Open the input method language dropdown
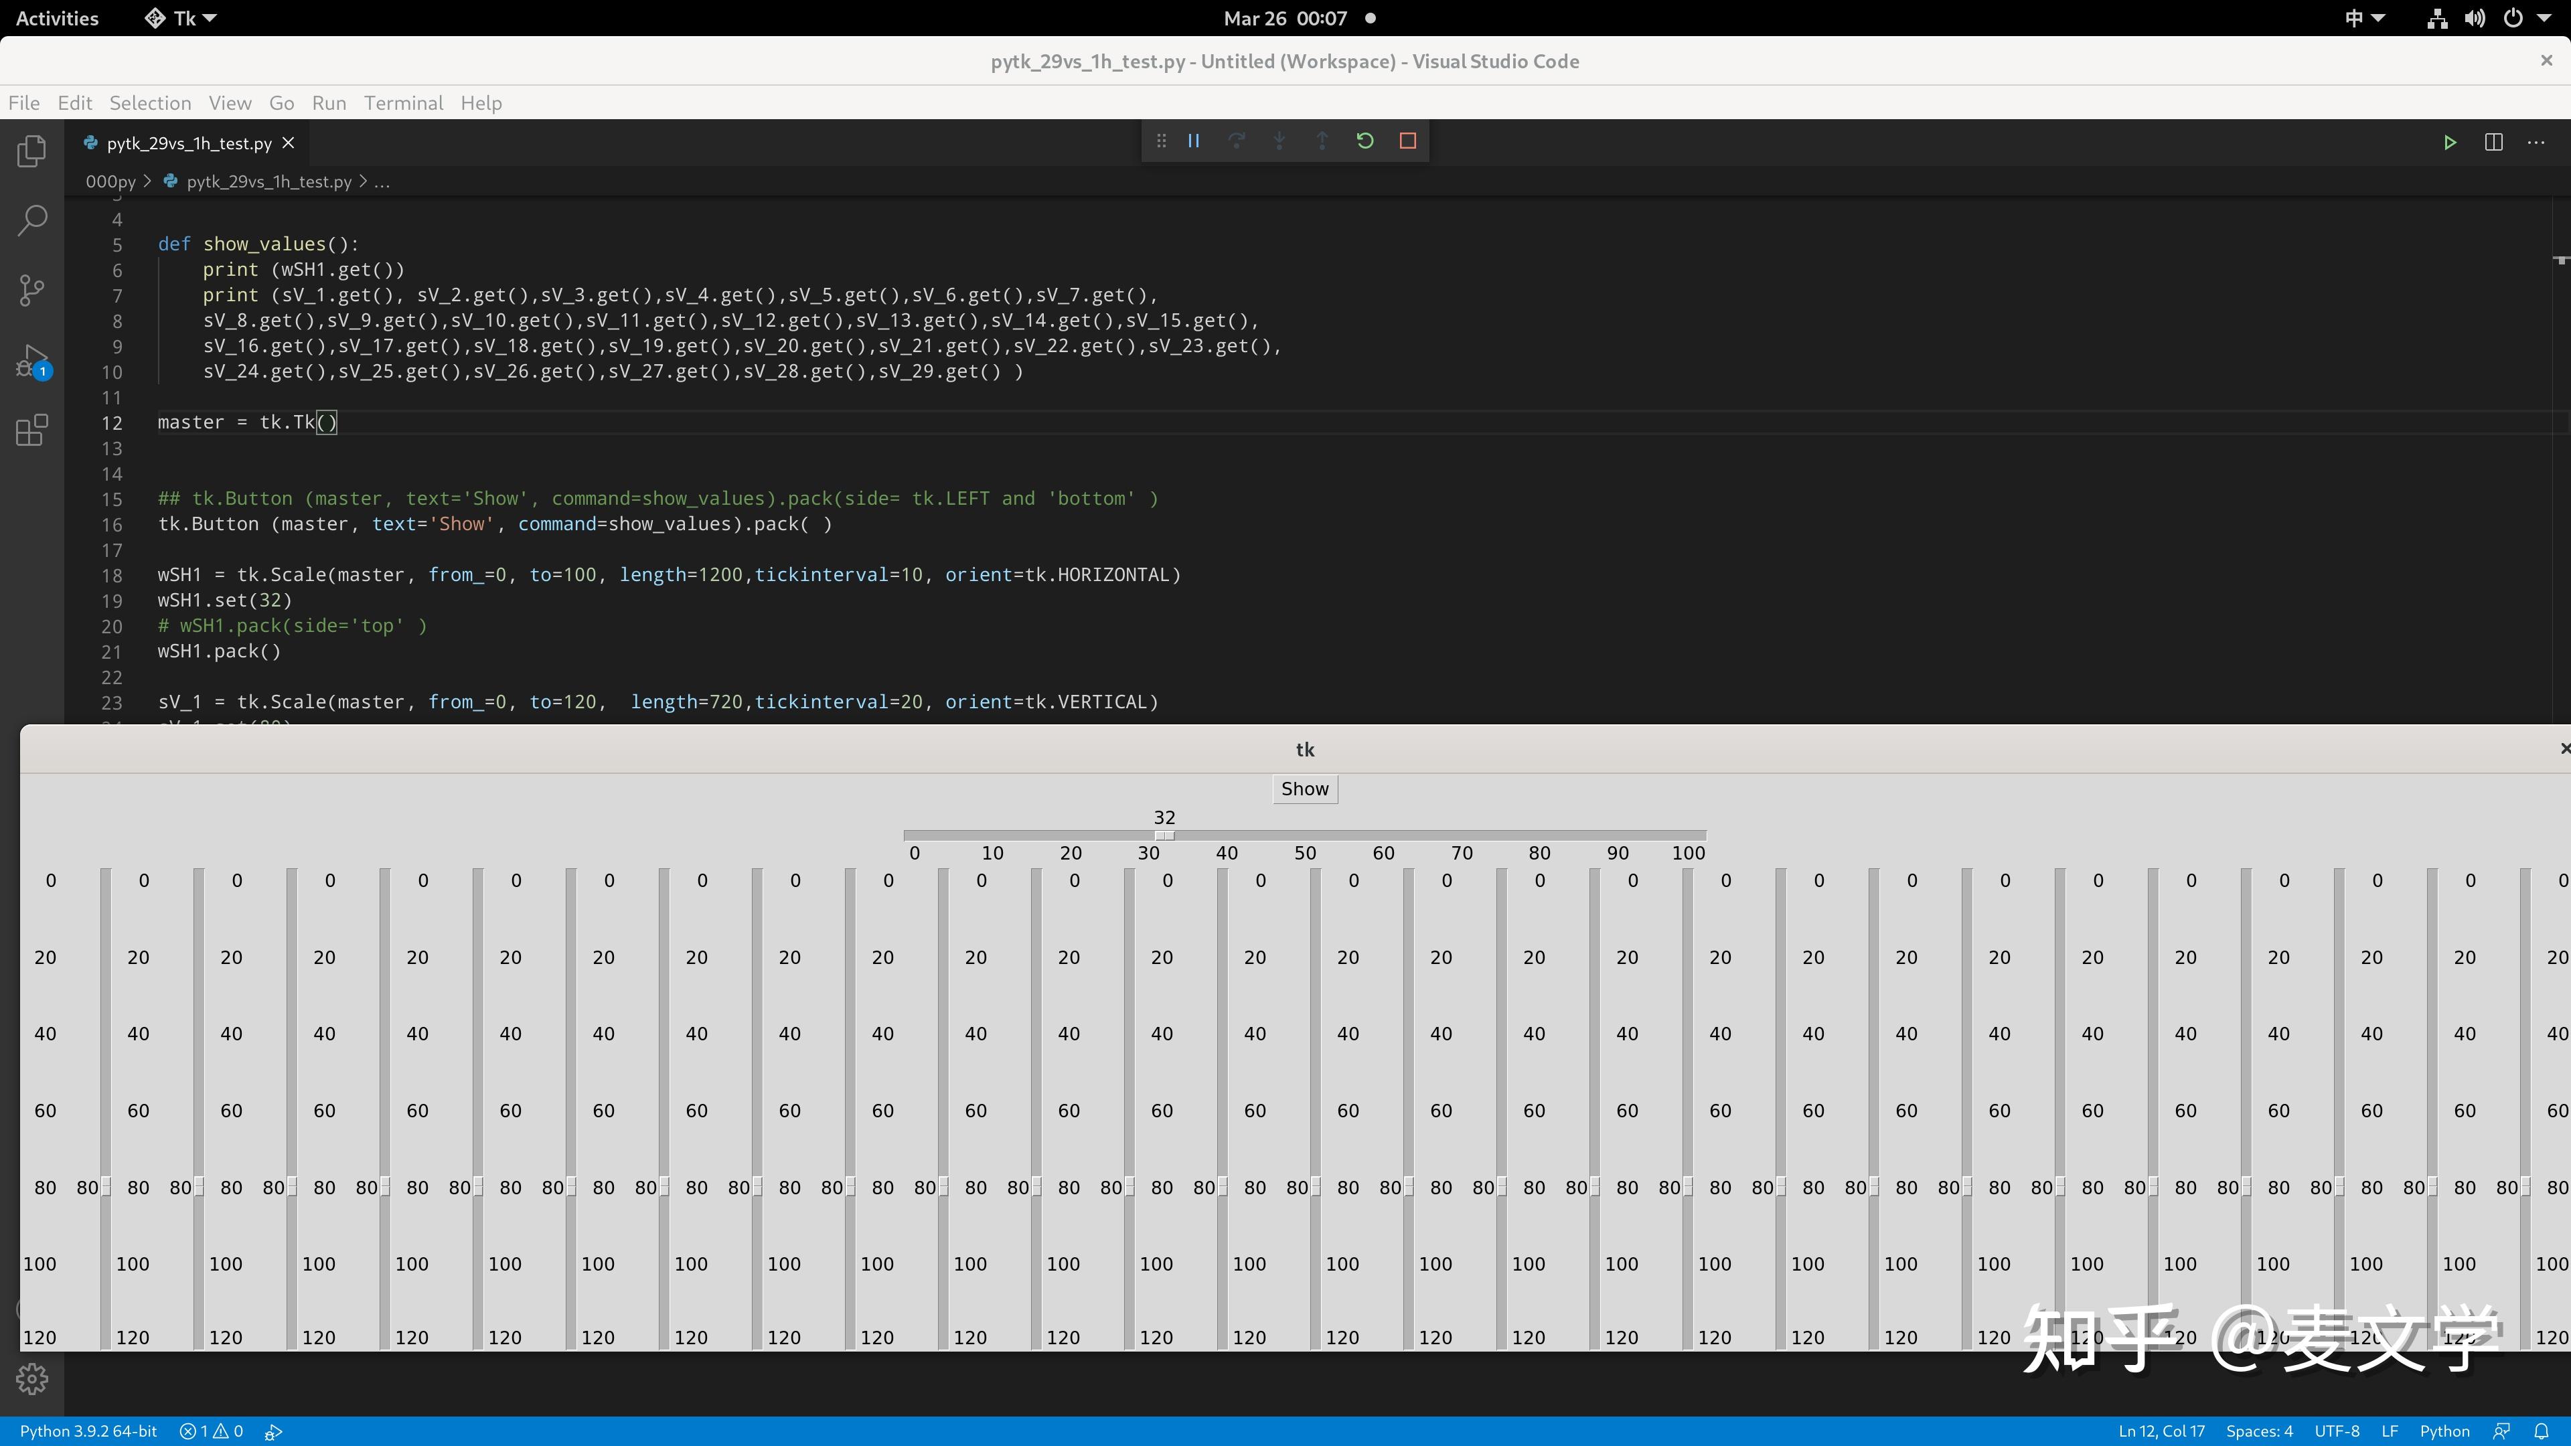Viewport: 2571px width, 1446px height. tap(2364, 18)
